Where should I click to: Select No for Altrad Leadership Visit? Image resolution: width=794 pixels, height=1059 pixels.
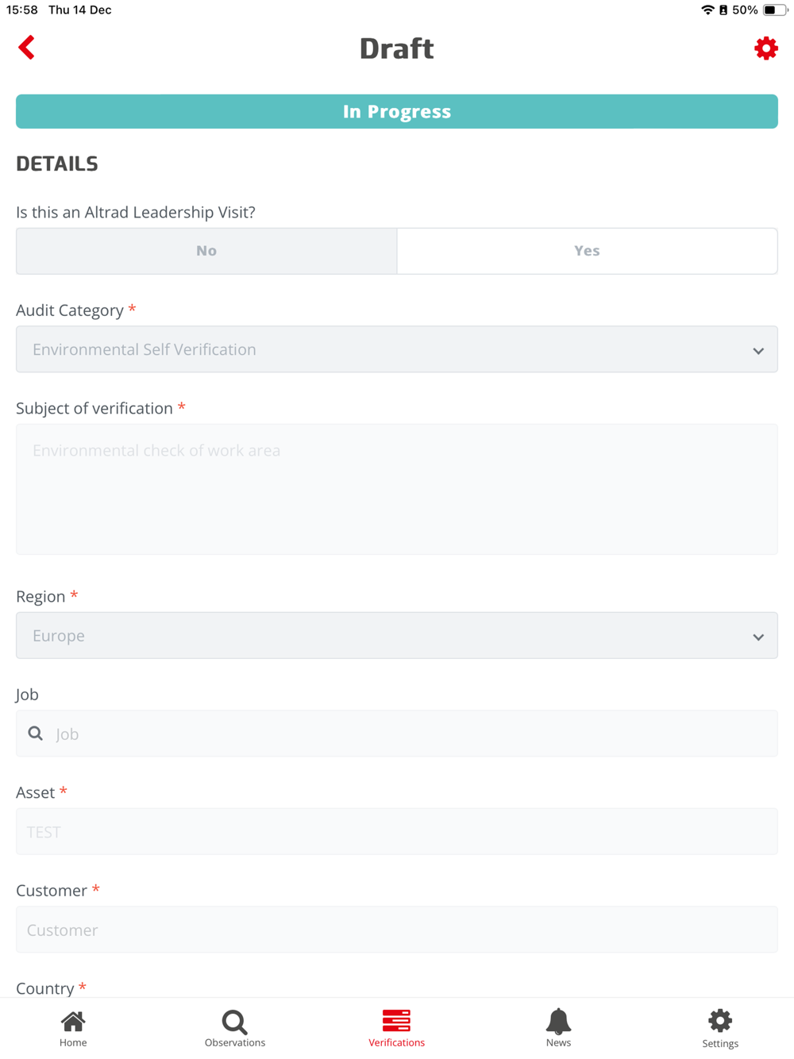point(206,251)
